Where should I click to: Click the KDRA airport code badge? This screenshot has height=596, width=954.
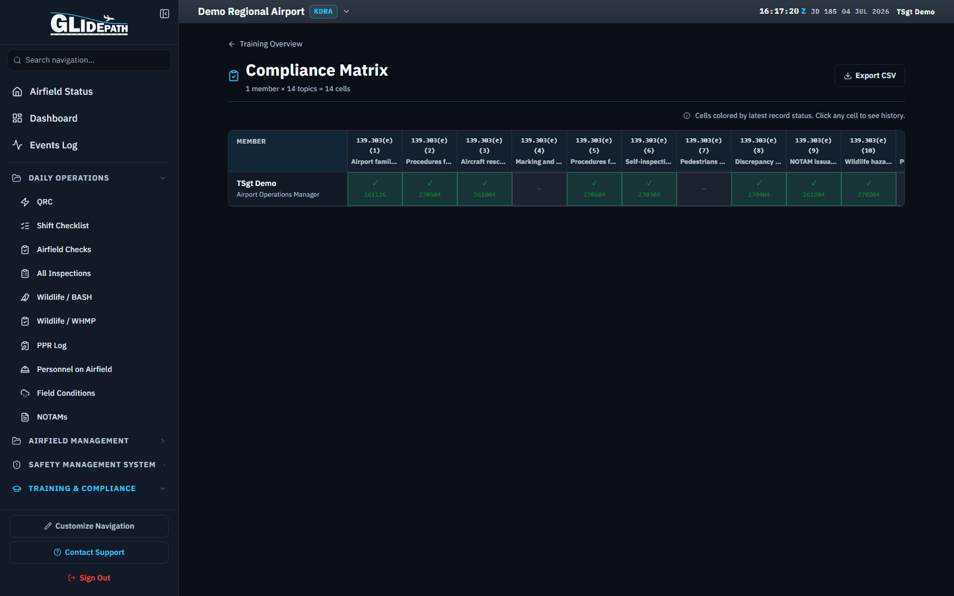click(x=323, y=11)
